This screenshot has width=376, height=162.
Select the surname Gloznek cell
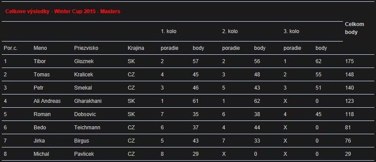(x=84, y=61)
